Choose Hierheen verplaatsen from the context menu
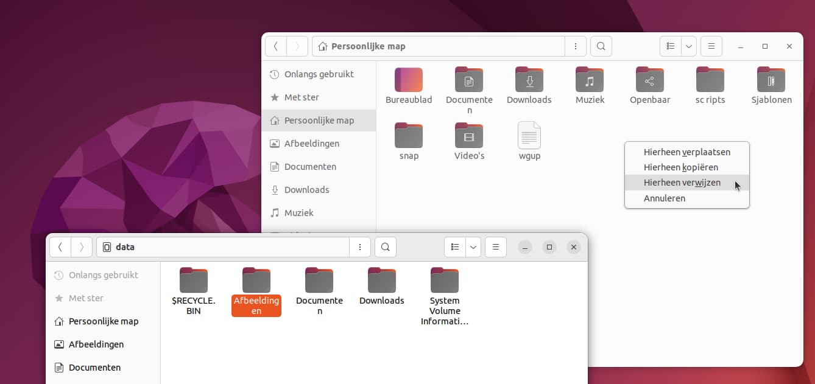Viewport: 815px width, 384px height. click(686, 152)
